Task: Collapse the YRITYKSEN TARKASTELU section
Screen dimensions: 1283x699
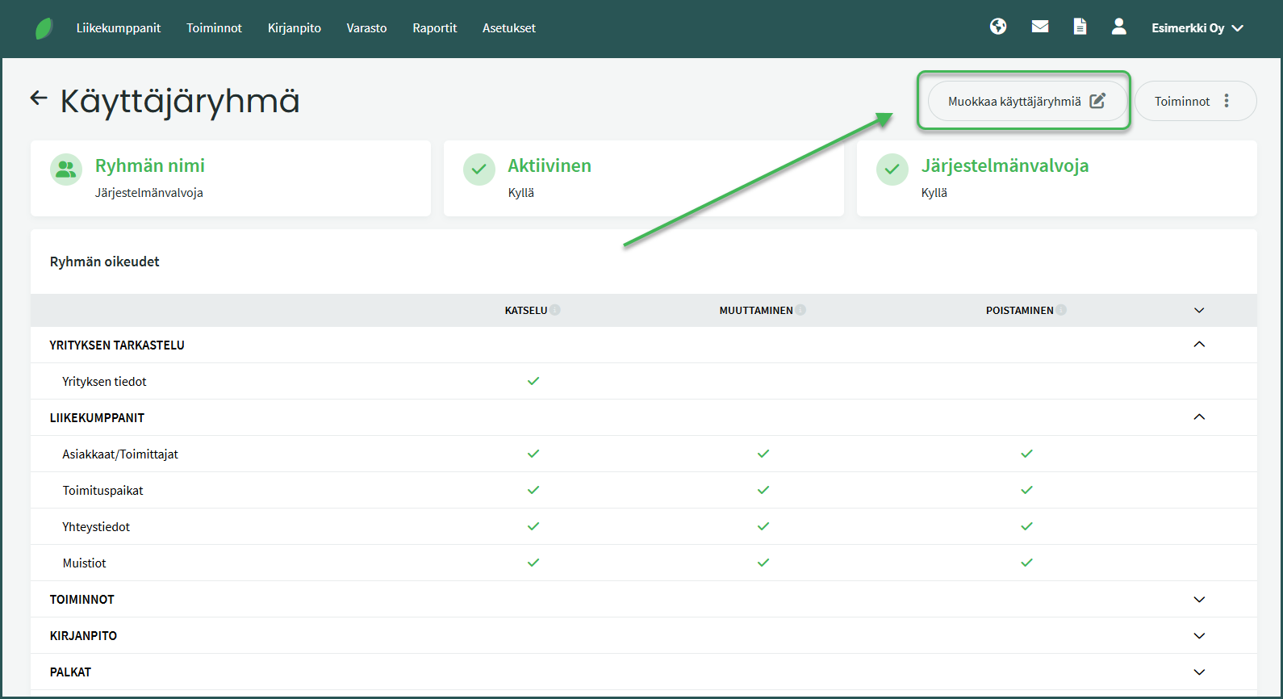Action: 1199,345
